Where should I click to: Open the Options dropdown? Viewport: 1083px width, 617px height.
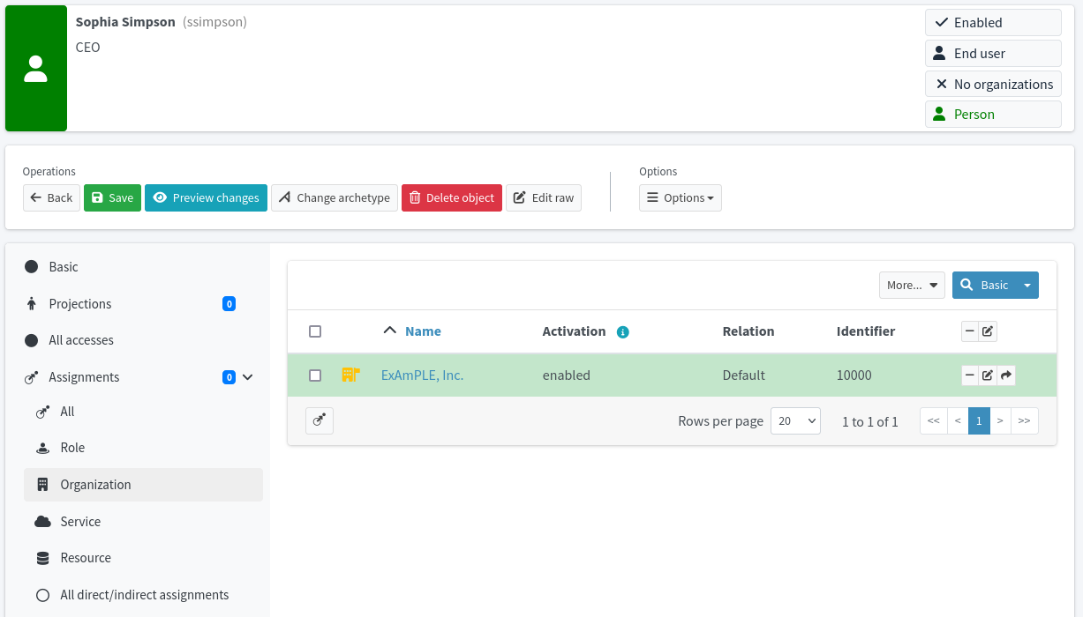click(x=680, y=198)
